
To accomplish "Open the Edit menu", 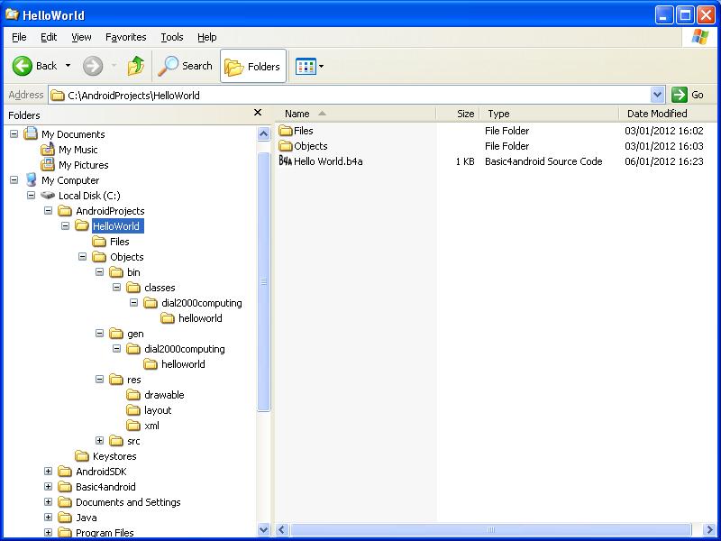I will [x=49, y=37].
